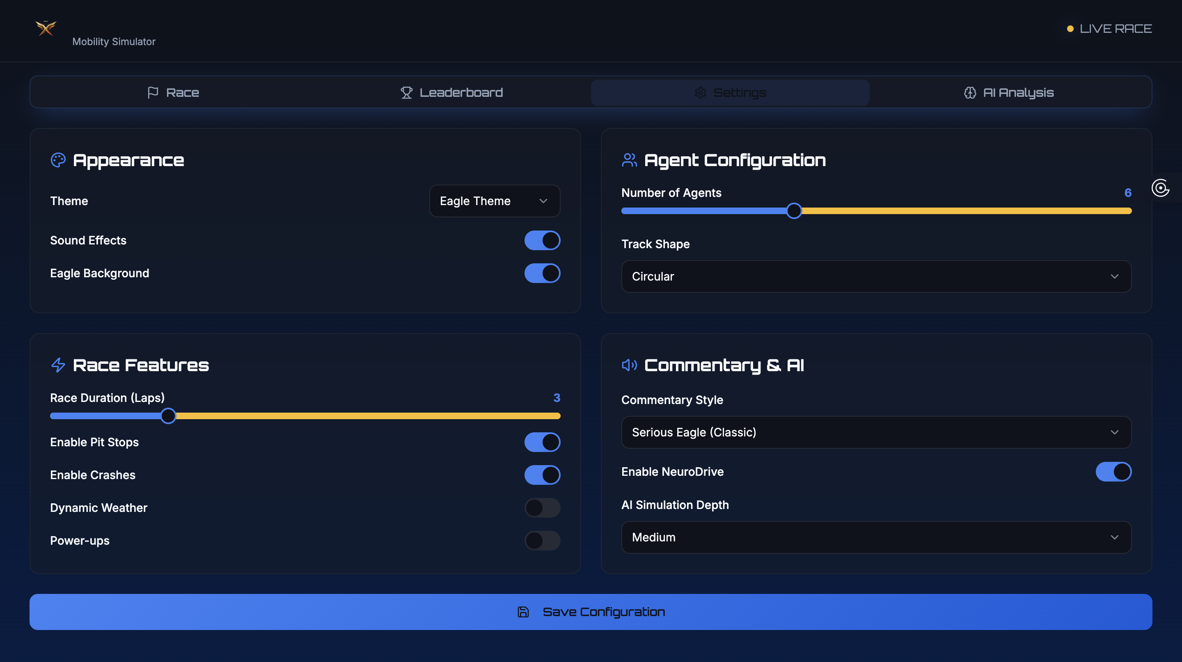
Task: Click the palette icon beside Appearance
Action: coord(58,160)
